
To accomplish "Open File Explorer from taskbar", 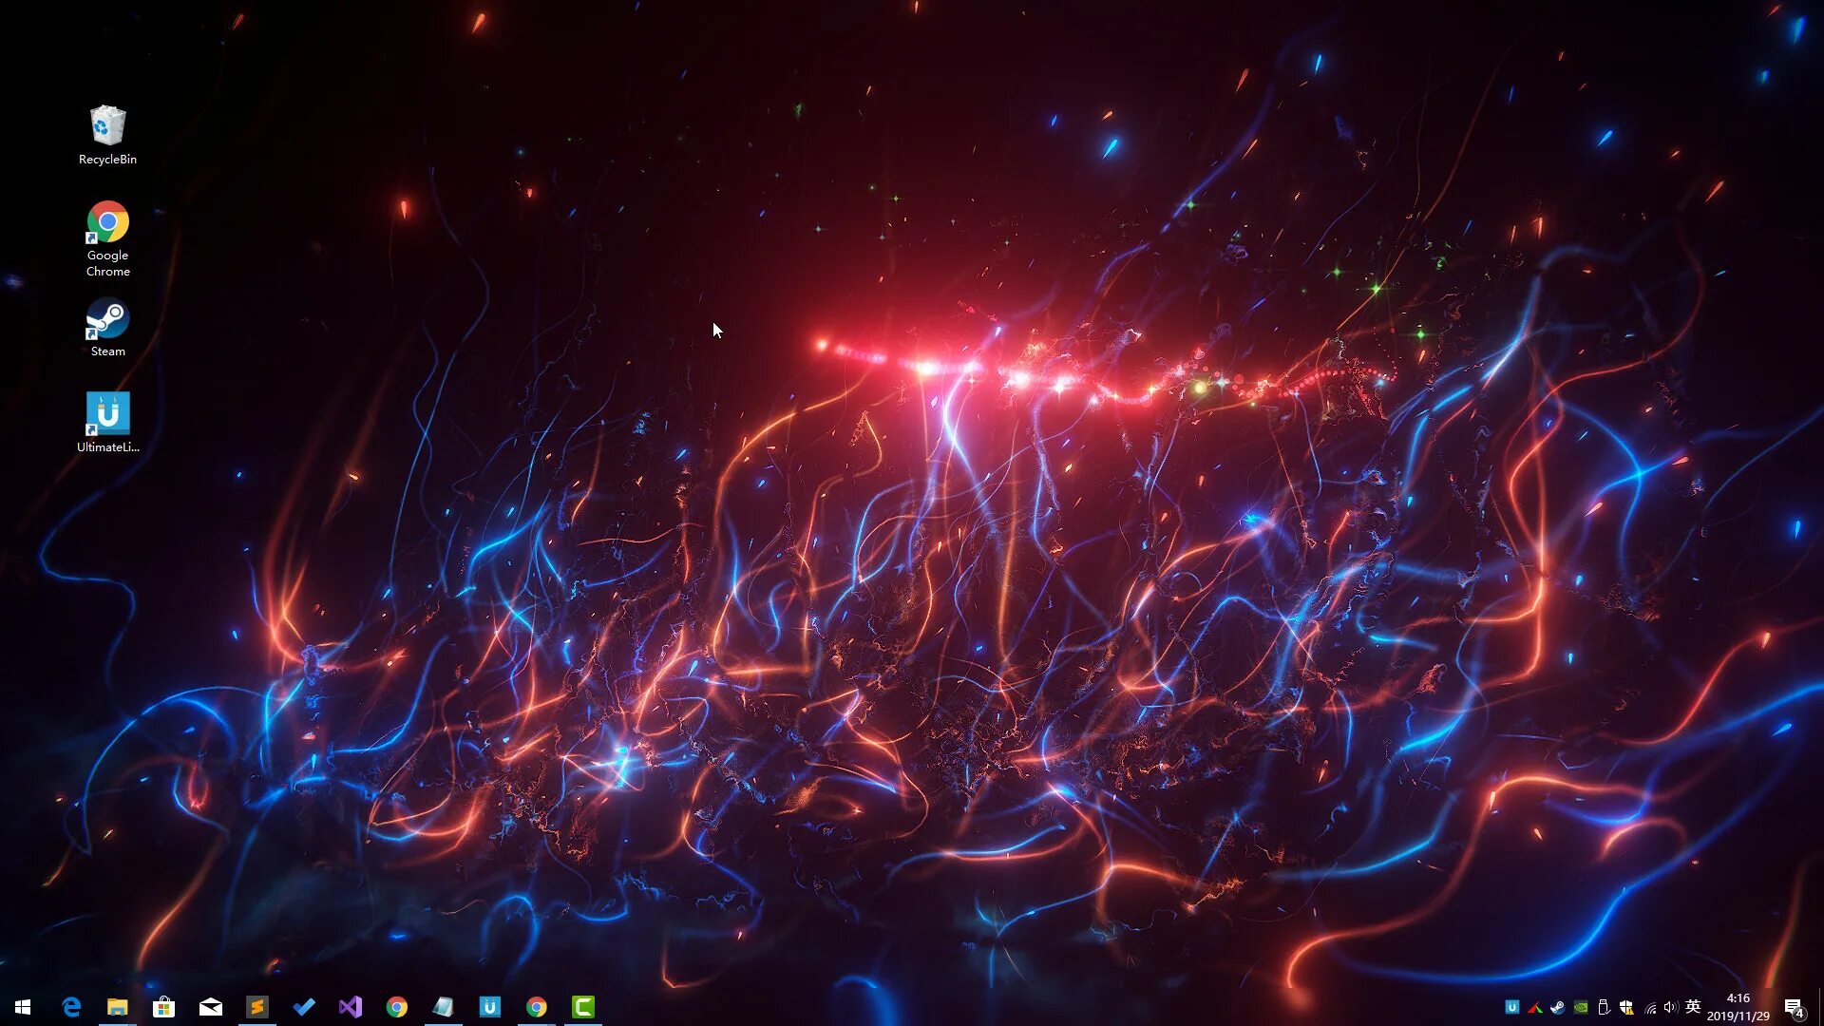I will coord(117,1007).
